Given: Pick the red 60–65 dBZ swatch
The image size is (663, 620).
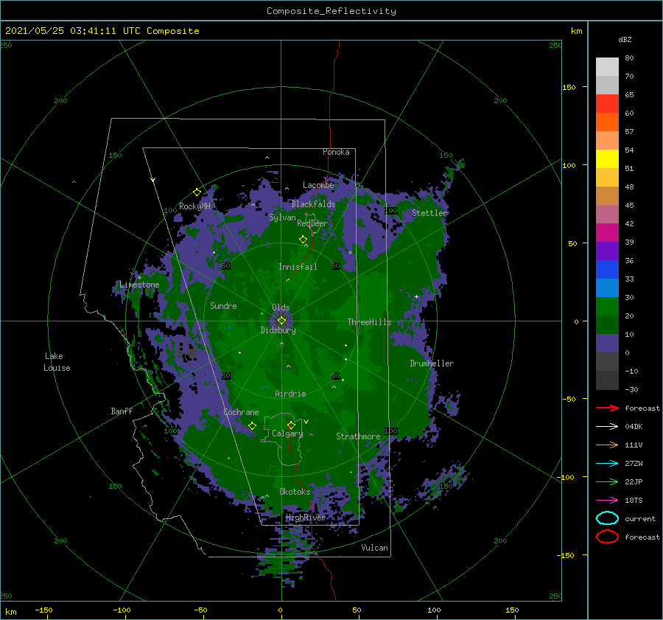Looking at the screenshot, I should [607, 104].
